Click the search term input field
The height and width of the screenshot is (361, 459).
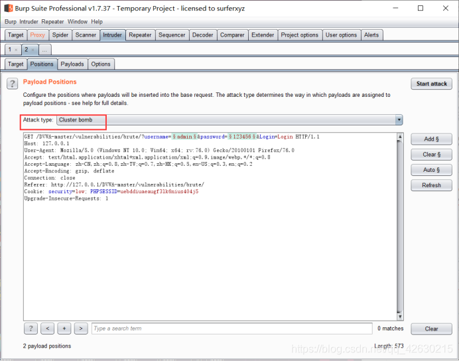pyautogui.click(x=232, y=328)
